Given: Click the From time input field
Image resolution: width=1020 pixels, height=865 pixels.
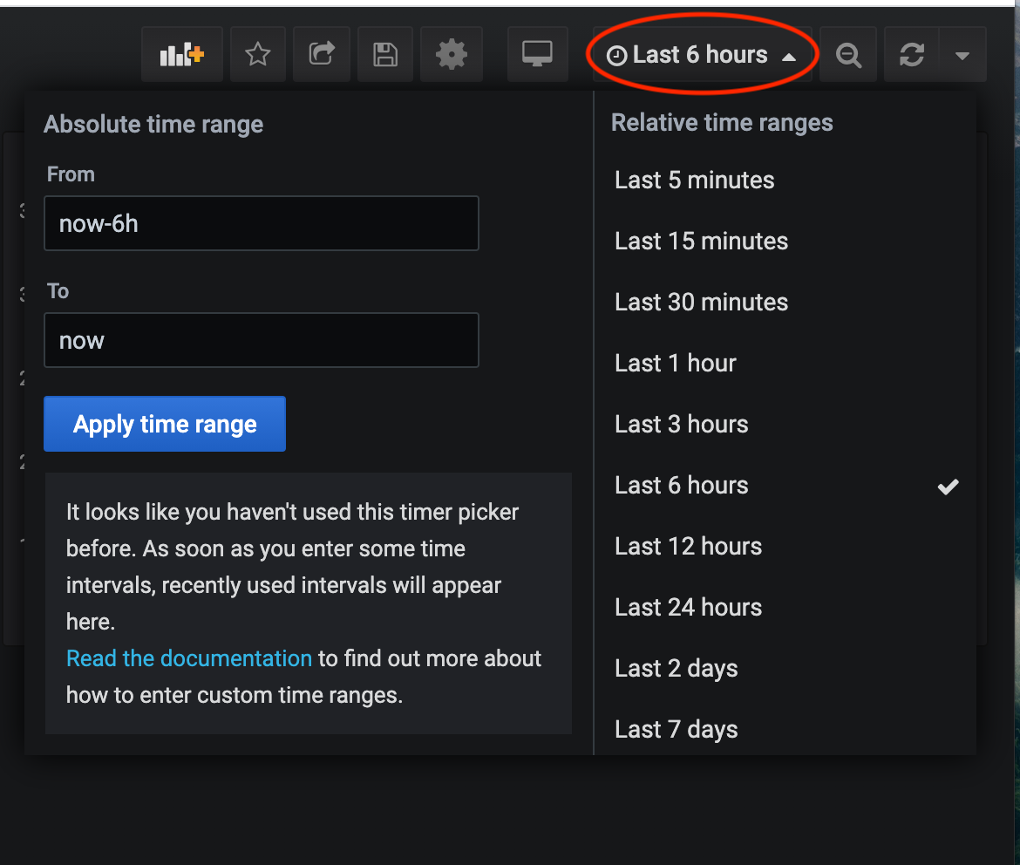Looking at the screenshot, I should (261, 224).
